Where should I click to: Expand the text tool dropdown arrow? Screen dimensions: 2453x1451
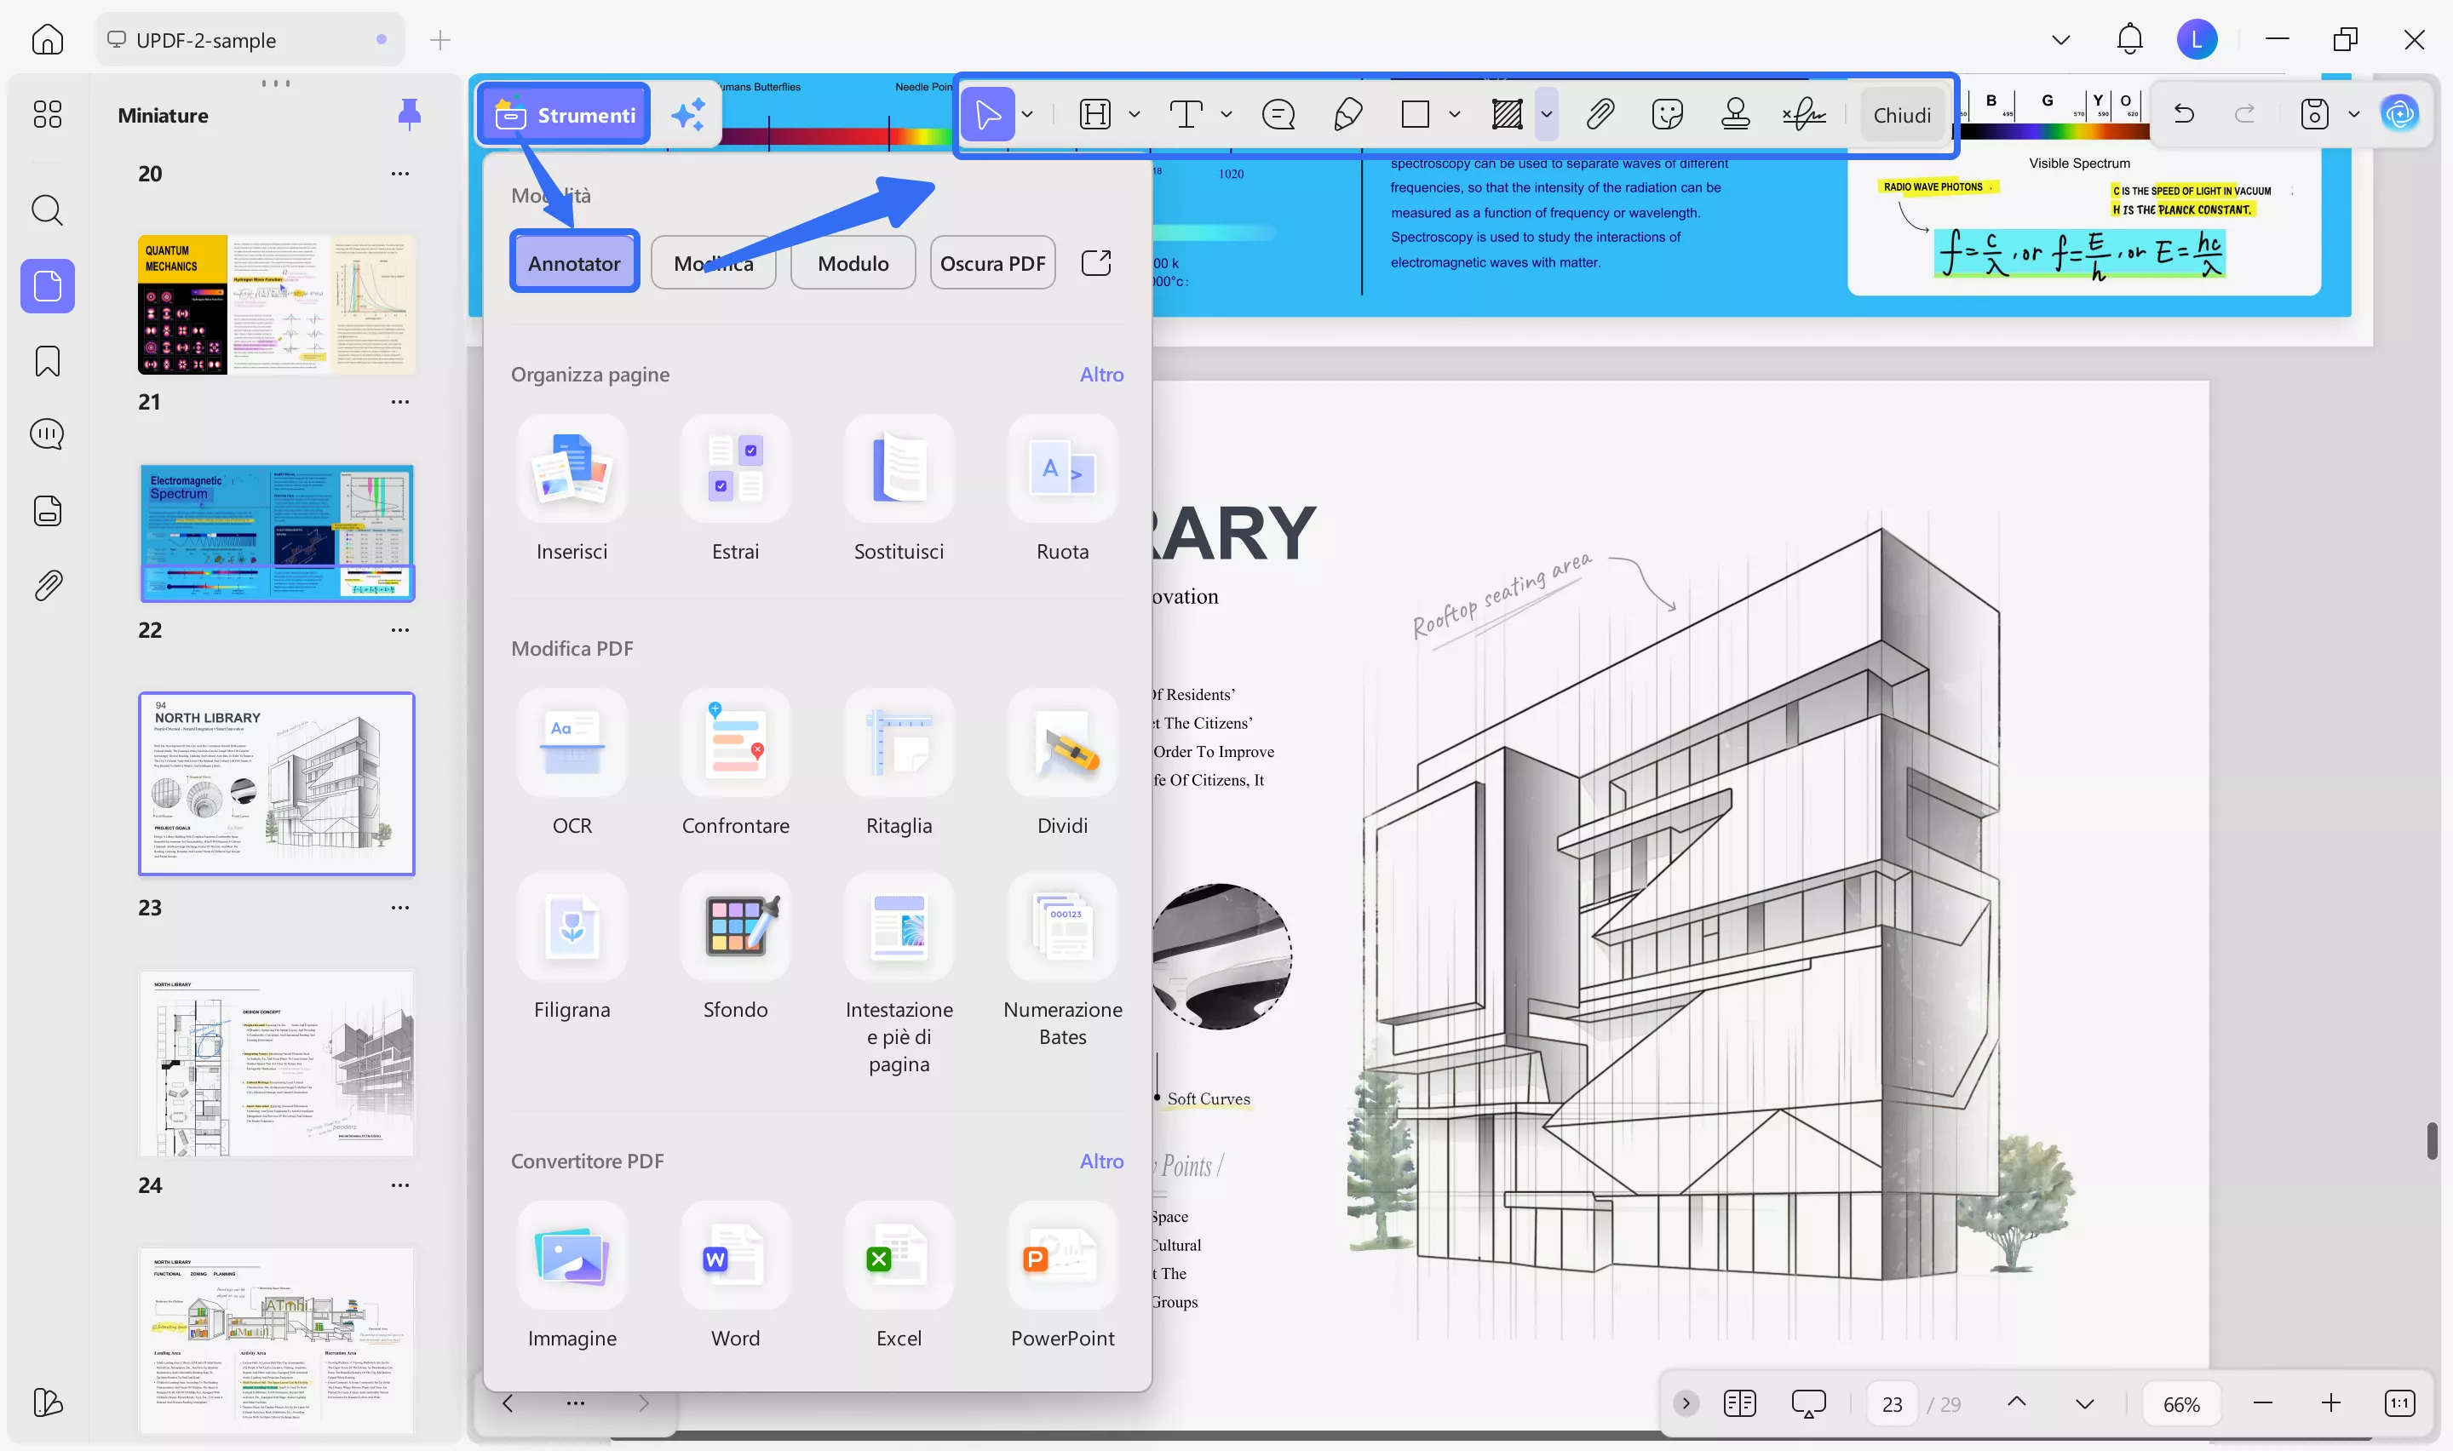pyautogui.click(x=1226, y=114)
